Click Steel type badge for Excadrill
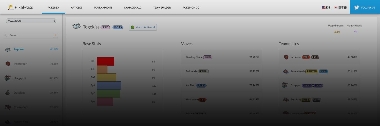The image size is (380, 126). click(x=316, y=100)
